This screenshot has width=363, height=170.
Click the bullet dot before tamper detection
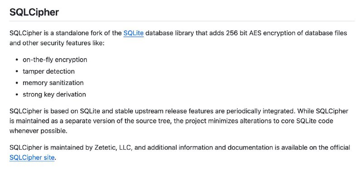17,71
